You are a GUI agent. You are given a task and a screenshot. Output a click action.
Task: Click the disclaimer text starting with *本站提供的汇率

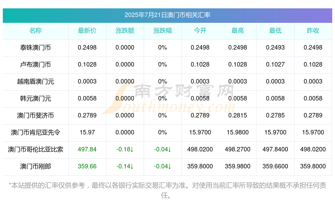[167, 190]
